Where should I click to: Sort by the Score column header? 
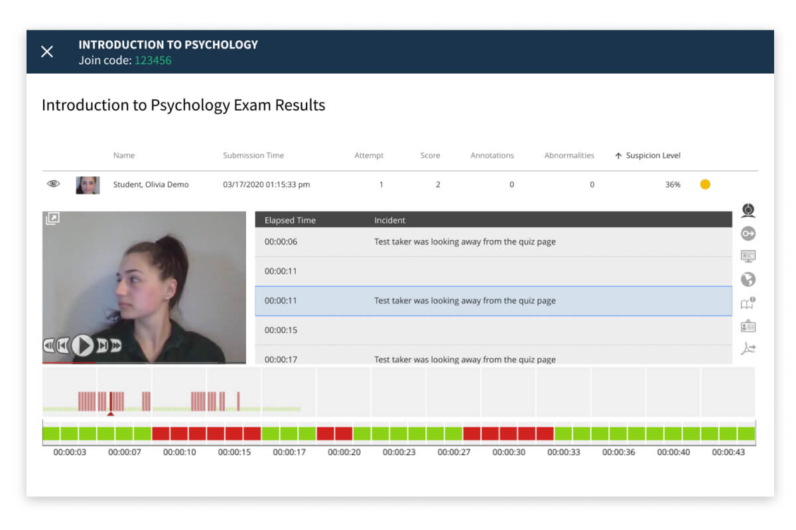[x=430, y=156]
